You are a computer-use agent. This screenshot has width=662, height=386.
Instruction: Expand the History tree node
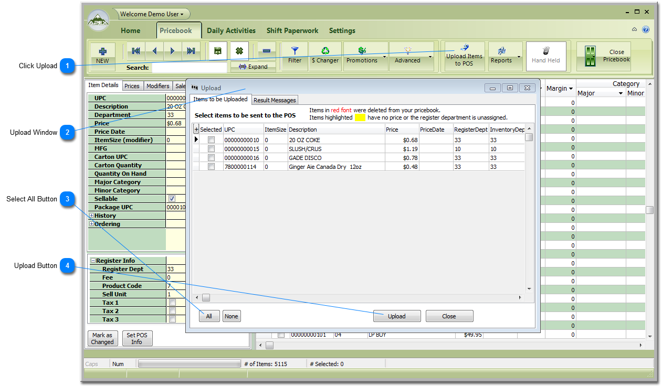point(92,216)
